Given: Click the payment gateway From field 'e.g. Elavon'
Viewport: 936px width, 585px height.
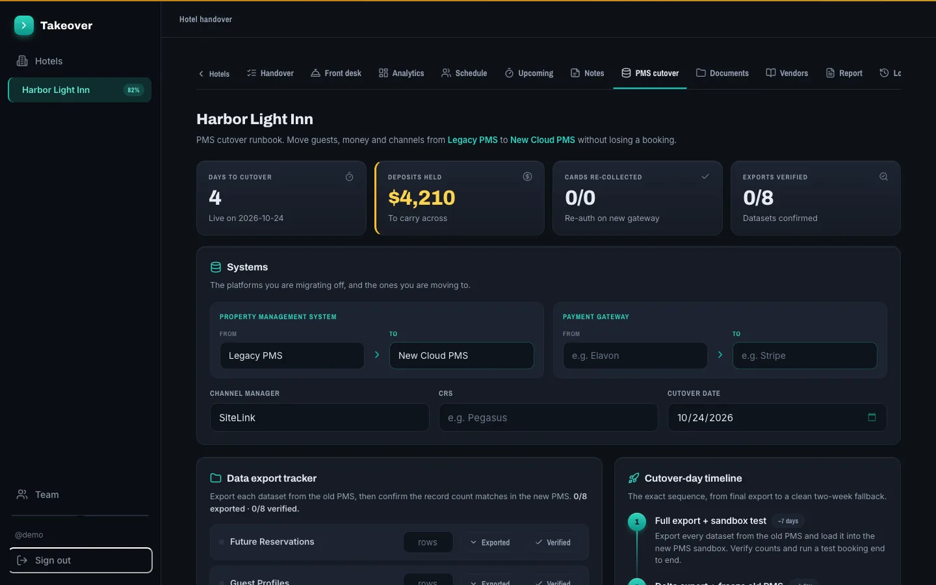Looking at the screenshot, I should (635, 356).
